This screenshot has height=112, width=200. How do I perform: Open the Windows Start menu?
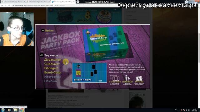coord(3,110)
